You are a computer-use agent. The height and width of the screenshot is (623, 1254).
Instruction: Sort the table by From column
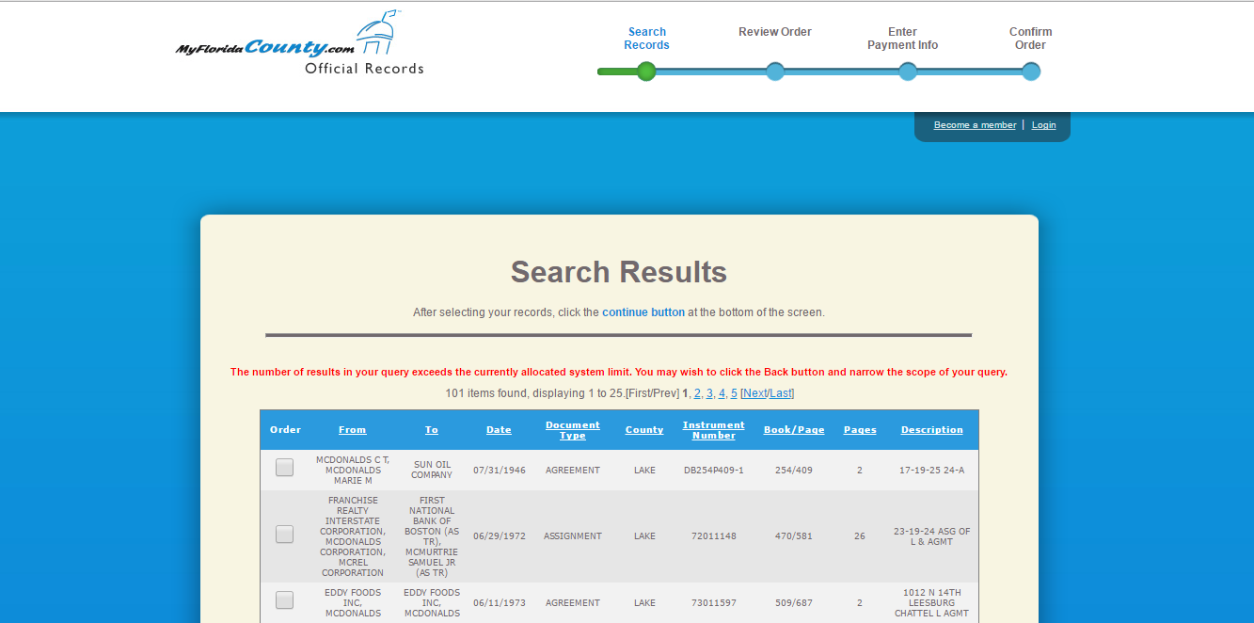352,430
